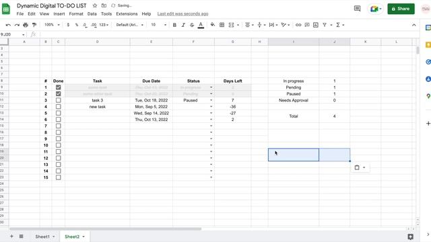
Task: Add a new sheet with plus button
Action: pos(11,236)
